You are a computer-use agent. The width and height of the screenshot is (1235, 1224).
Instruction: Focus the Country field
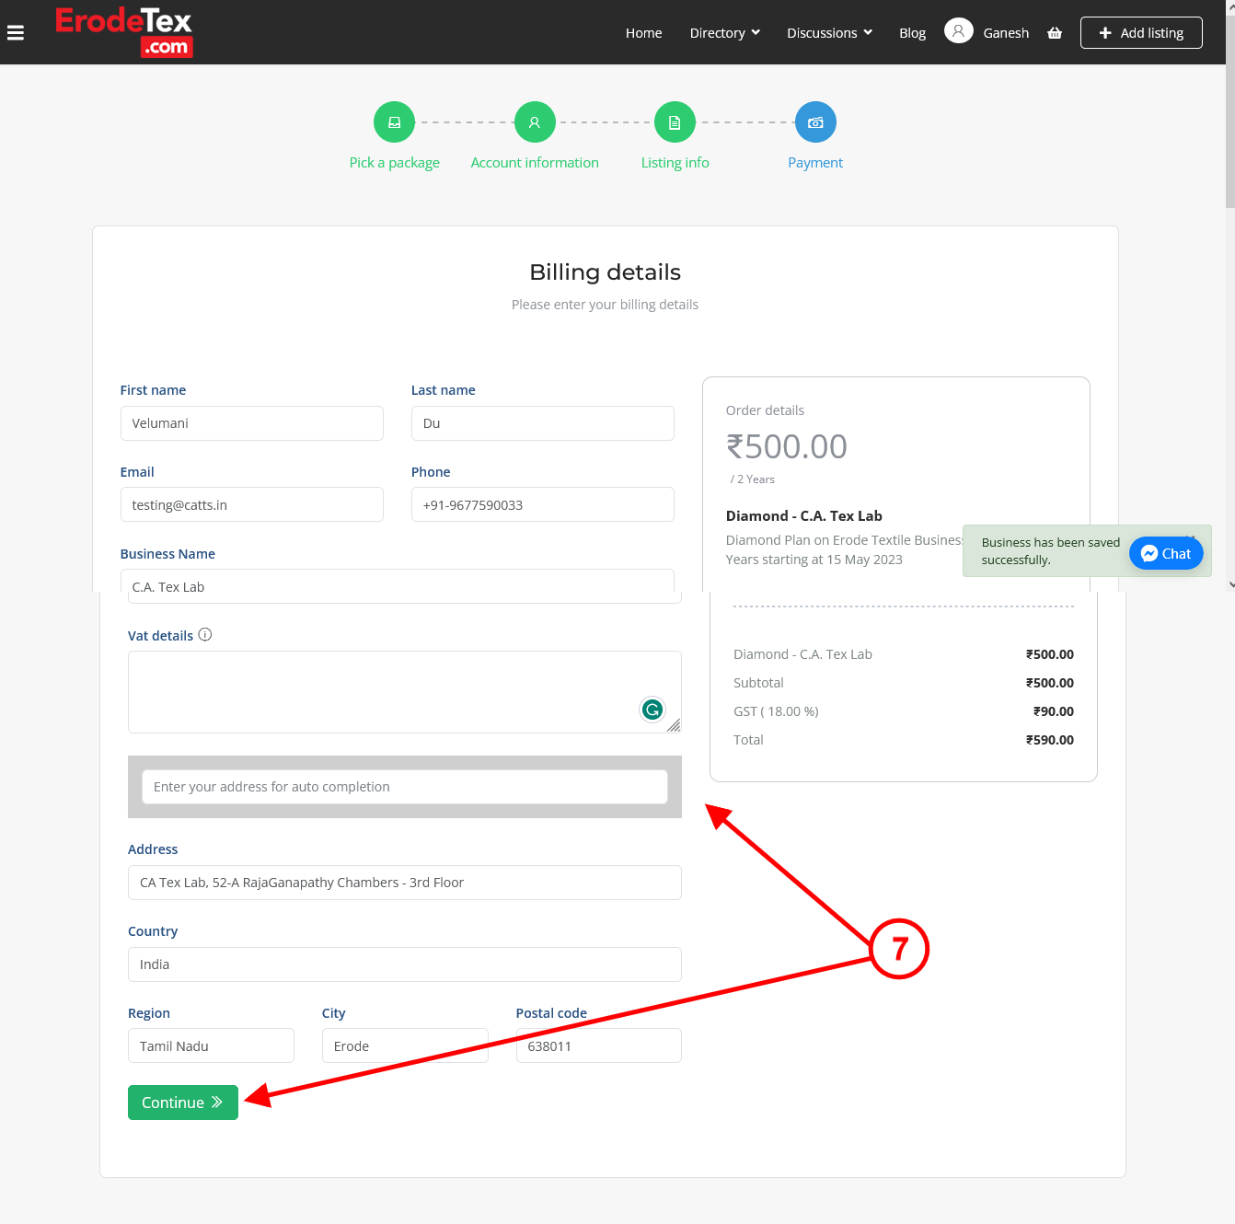click(404, 964)
